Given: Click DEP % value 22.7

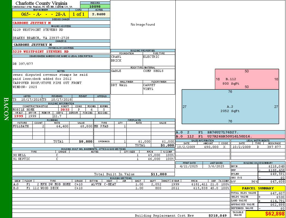Looking at the screenshot, I should pos(57,116).
